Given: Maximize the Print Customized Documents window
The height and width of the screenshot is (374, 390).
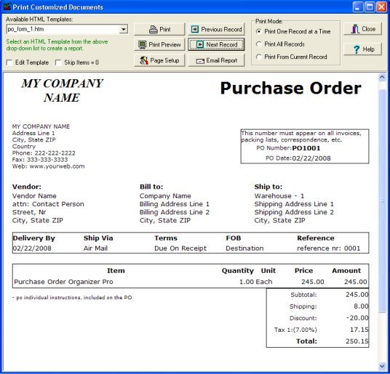Looking at the screenshot, I should [x=370, y=7].
